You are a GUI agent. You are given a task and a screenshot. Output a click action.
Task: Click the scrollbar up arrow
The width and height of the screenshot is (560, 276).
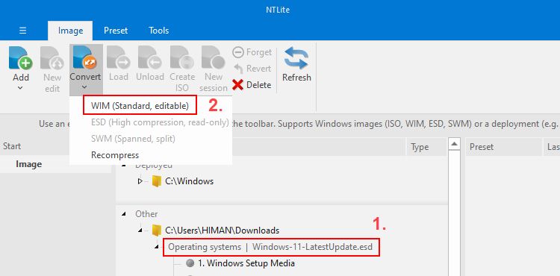click(x=454, y=144)
